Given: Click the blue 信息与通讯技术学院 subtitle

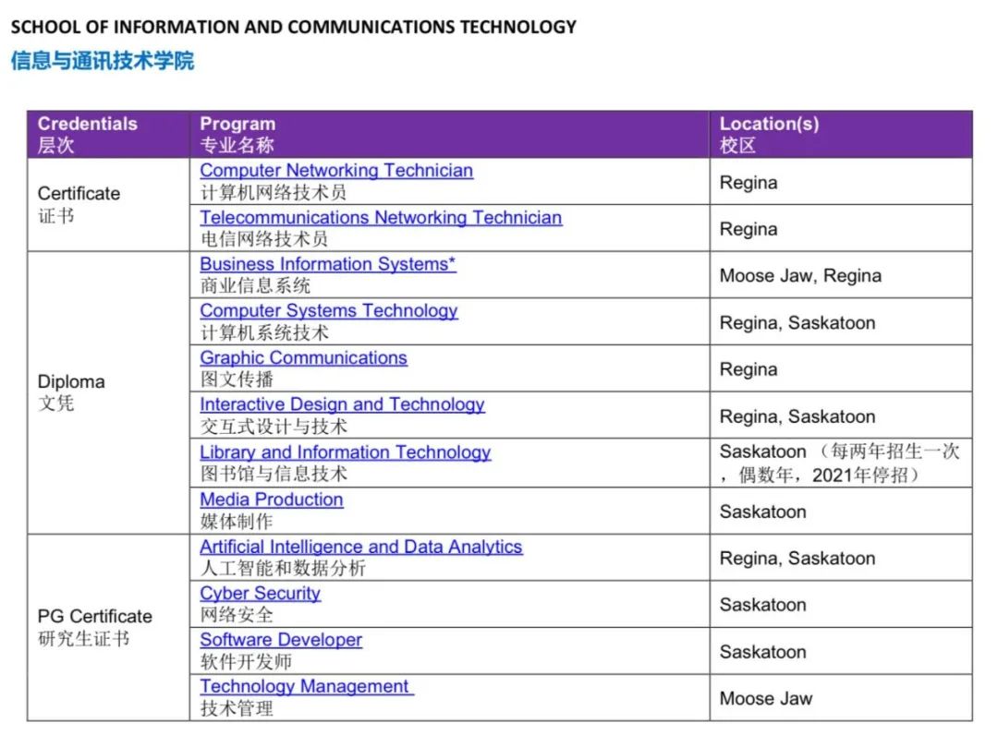Looking at the screenshot, I should [103, 61].
